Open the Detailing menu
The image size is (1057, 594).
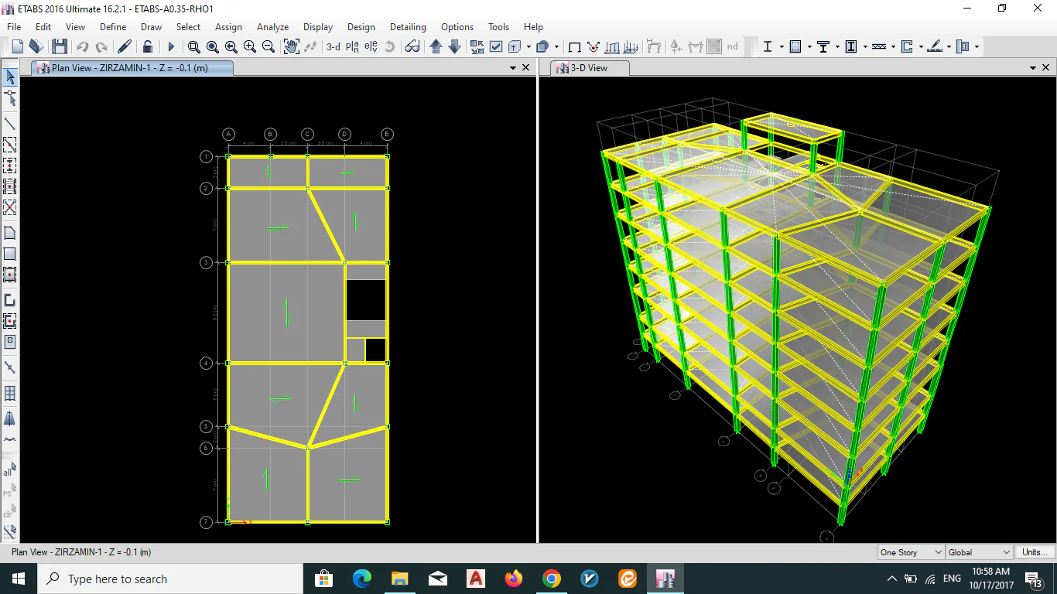(408, 27)
